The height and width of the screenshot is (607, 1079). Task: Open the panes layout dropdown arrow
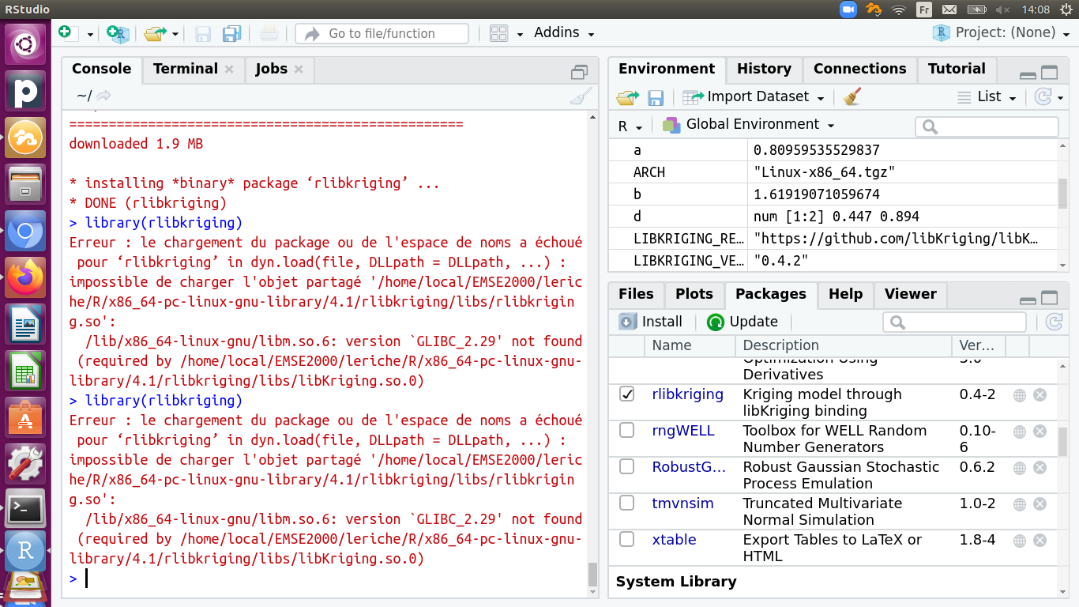pyautogui.click(x=520, y=34)
